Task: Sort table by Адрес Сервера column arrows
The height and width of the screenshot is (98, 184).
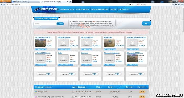Action: click(x=86, y=87)
